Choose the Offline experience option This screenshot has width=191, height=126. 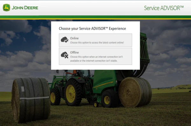(x=95, y=56)
